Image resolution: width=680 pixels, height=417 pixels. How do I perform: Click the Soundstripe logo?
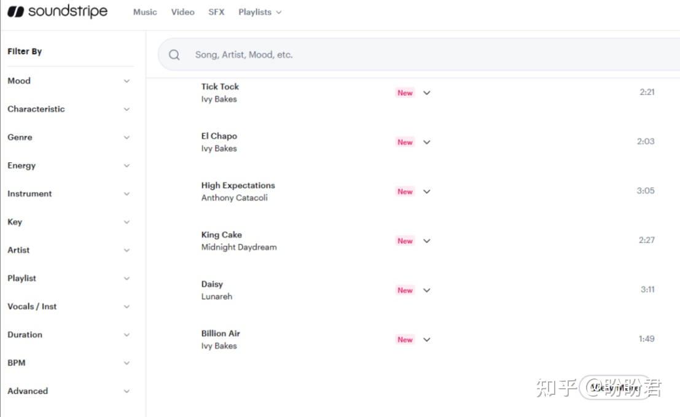(57, 11)
